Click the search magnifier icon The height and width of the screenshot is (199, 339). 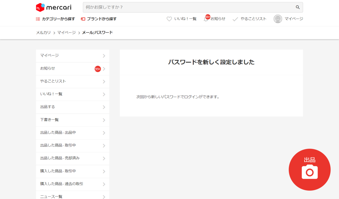click(x=298, y=7)
